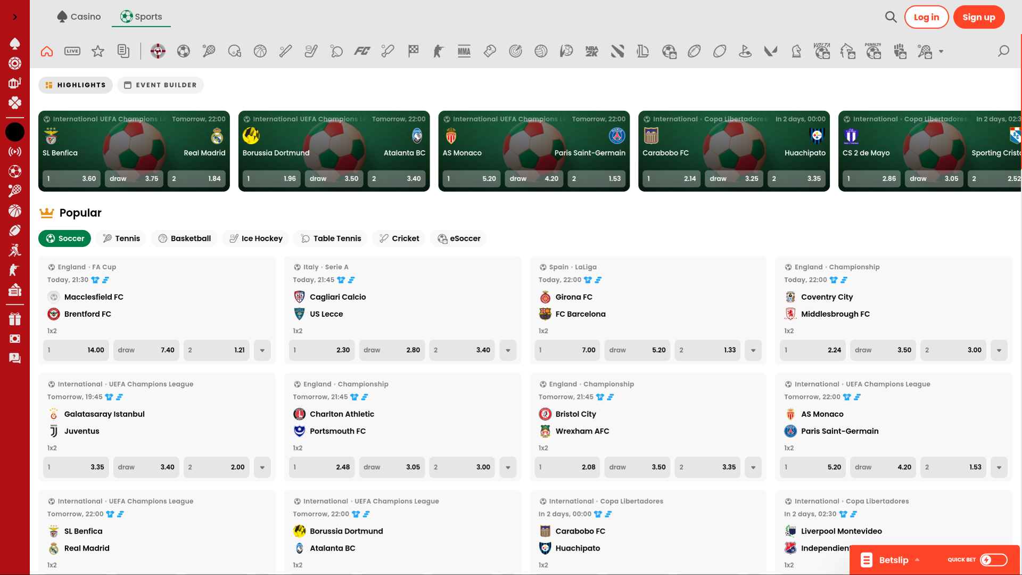Viewport: 1022px width, 575px height.
Task: Click the Sign up button
Action: [979, 17]
